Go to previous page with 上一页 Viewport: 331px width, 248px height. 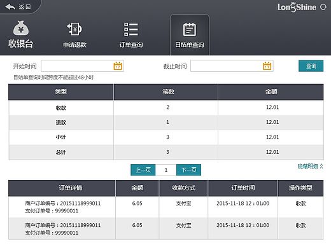(x=143, y=170)
